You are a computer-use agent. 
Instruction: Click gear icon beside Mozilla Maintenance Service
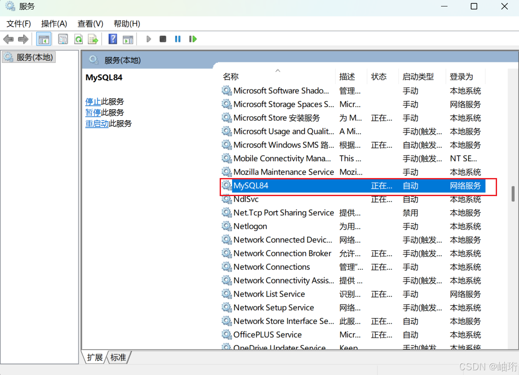(227, 172)
